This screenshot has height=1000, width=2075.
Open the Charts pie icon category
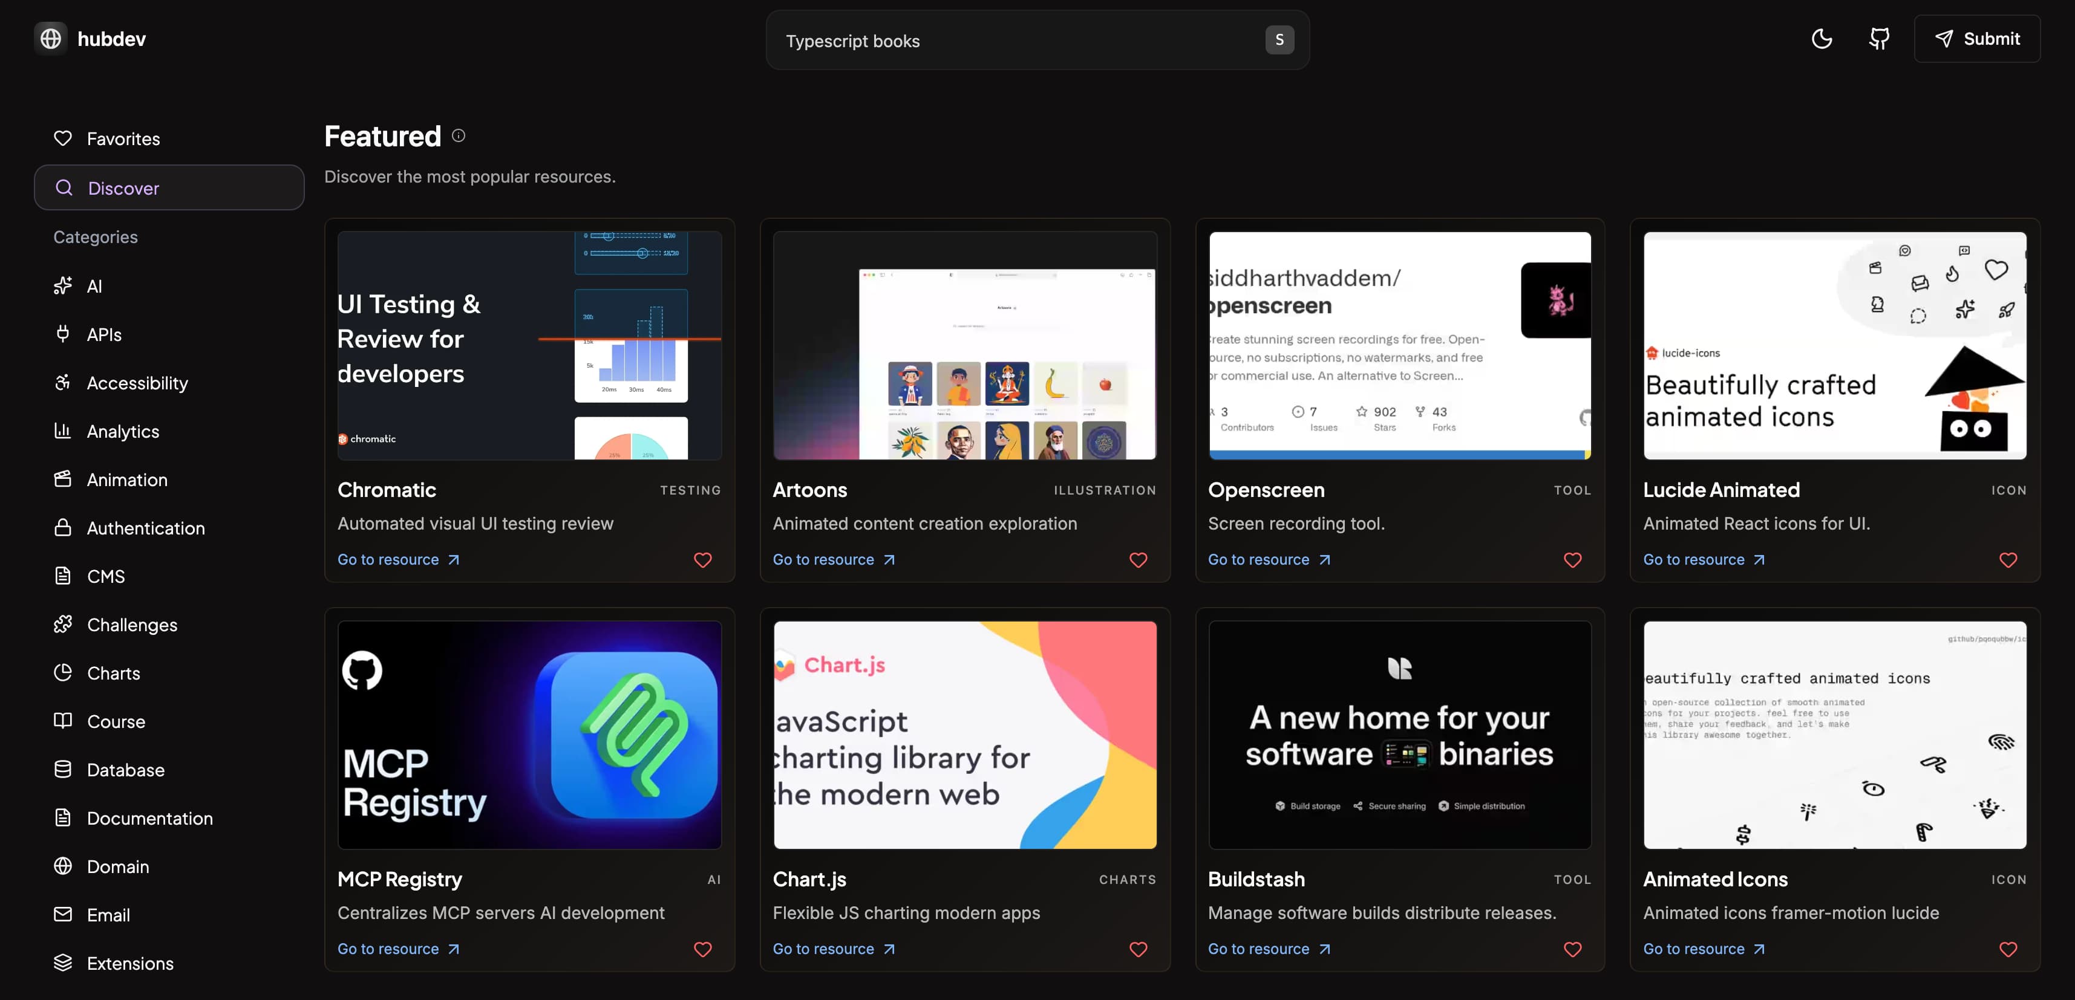(x=63, y=672)
